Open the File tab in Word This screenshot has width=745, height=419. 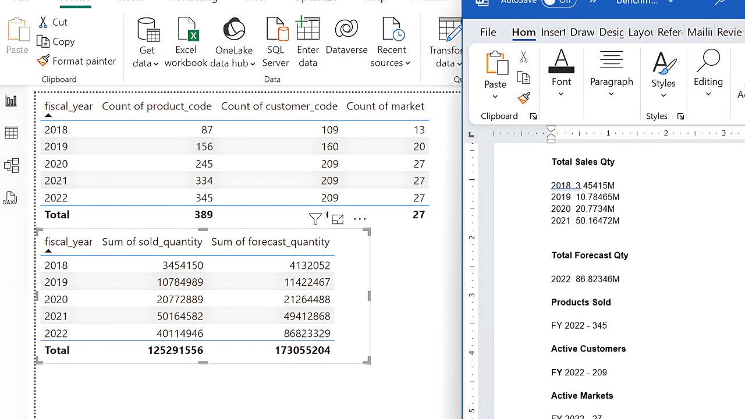[488, 33]
